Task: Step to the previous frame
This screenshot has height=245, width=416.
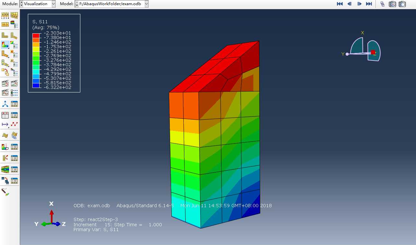Action: (350, 4)
